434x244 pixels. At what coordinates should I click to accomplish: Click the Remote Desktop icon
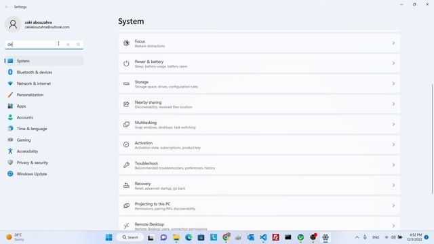click(126, 226)
